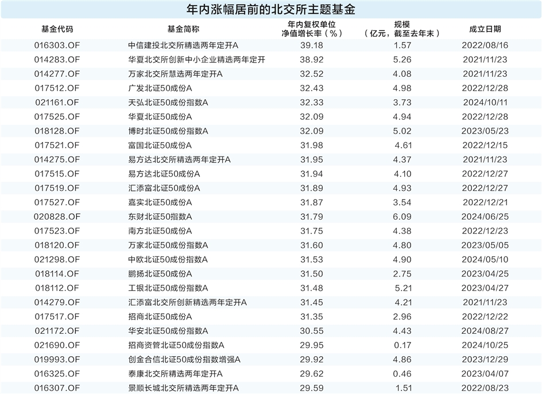
Task: Select fund code 017517.OF
Action: coord(57,317)
